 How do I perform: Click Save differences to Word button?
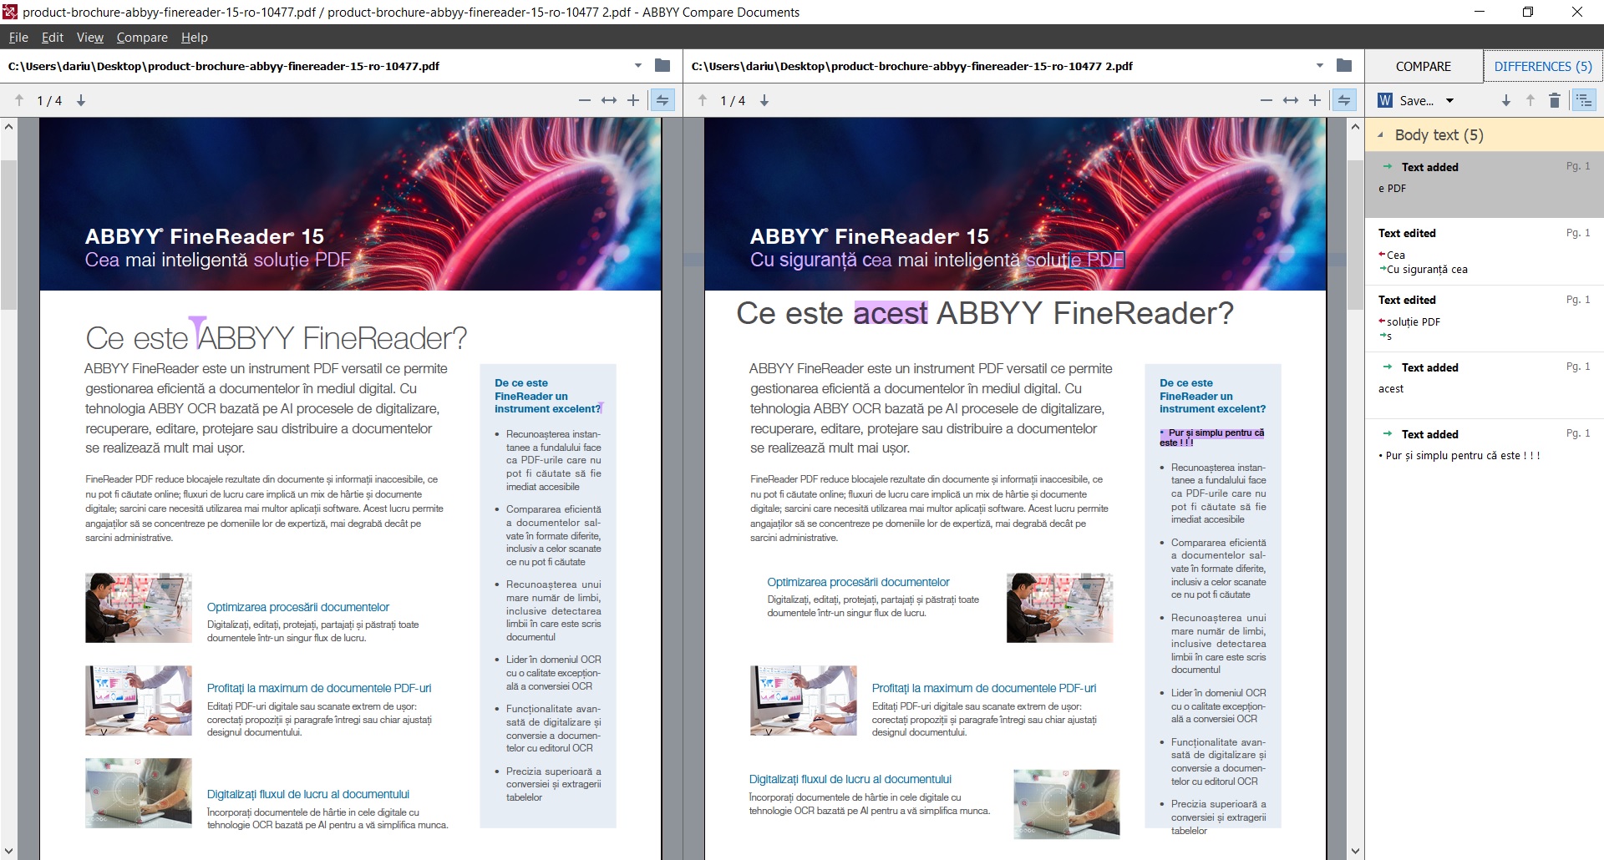pos(1407,100)
